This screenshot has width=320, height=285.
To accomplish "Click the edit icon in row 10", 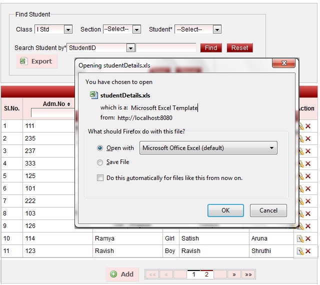I will (300, 238).
